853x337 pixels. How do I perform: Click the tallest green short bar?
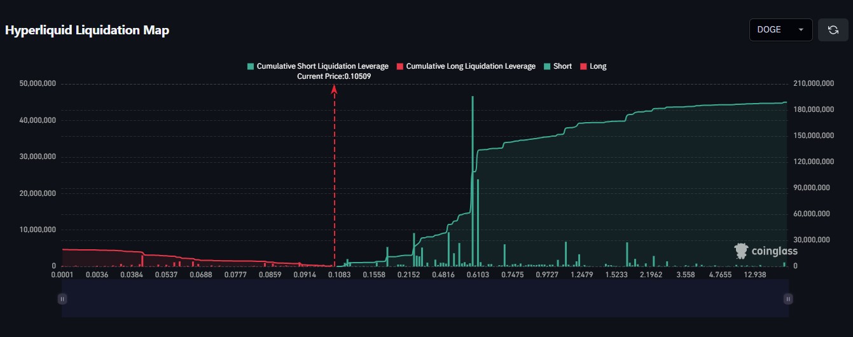473,181
